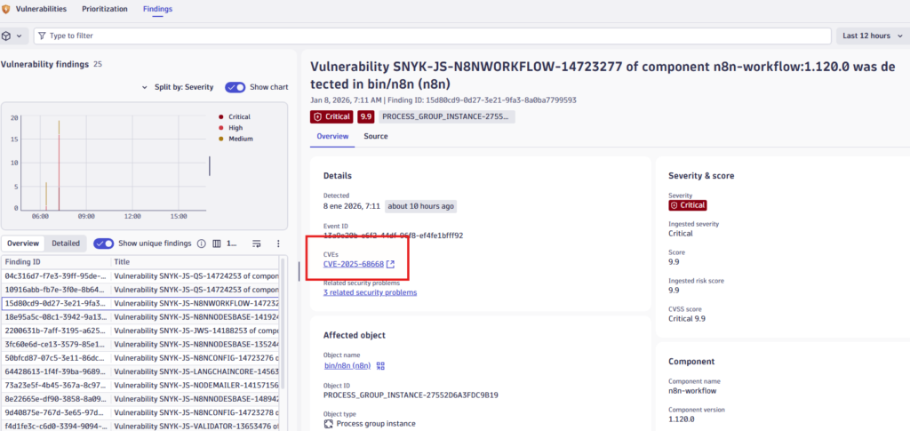Open the cube segment selector dropdown
Viewport: 910px width, 431px height.
(x=12, y=36)
